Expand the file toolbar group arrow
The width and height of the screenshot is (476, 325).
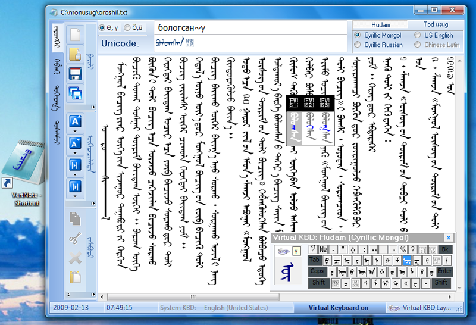(93, 107)
